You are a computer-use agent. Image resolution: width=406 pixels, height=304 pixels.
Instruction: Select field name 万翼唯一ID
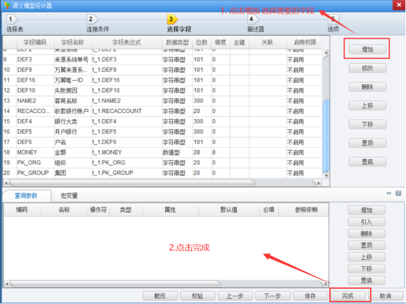tap(73, 80)
